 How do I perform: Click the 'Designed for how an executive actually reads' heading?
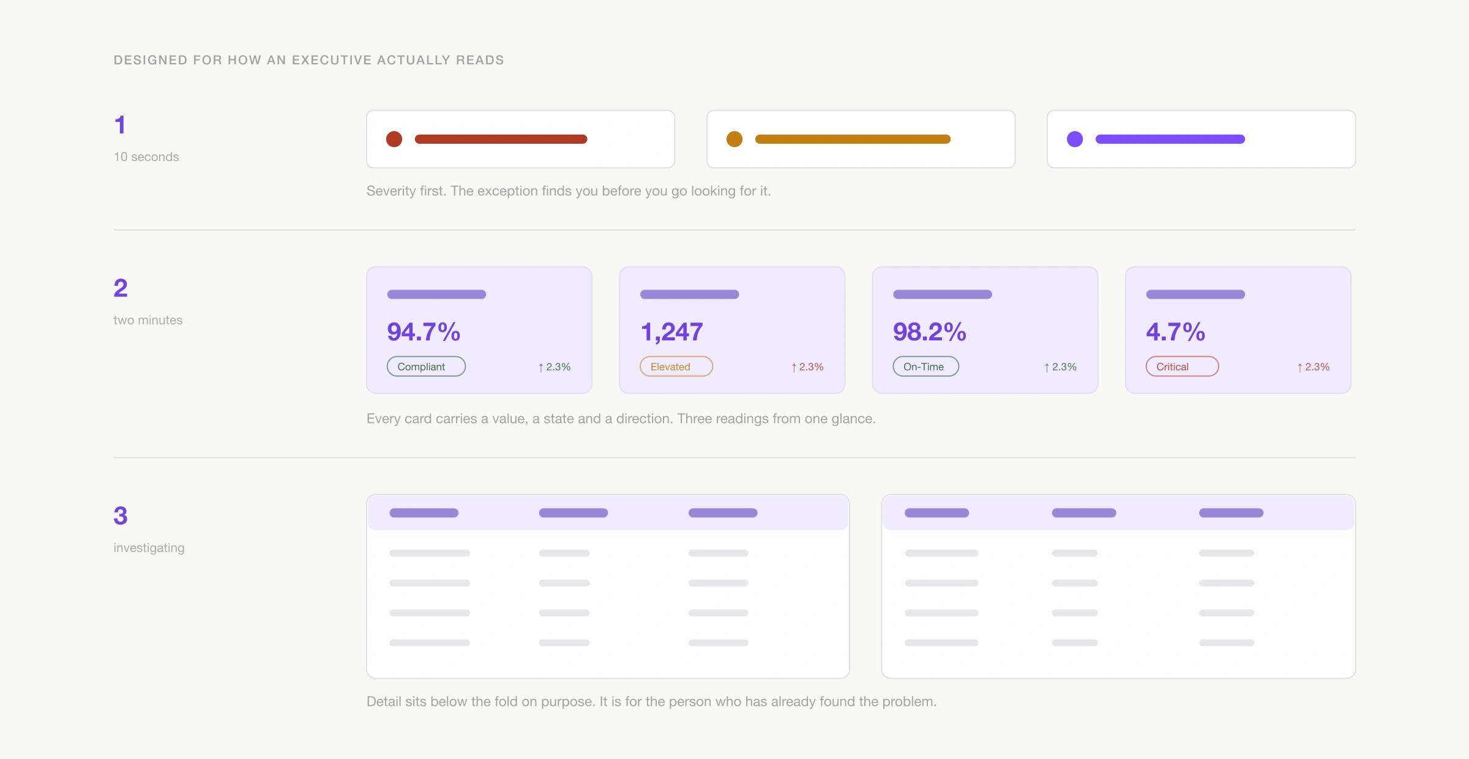click(x=308, y=60)
